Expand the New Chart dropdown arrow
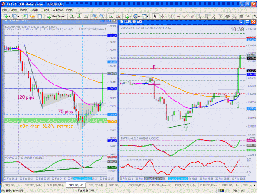258x194 pixels. [9, 16]
